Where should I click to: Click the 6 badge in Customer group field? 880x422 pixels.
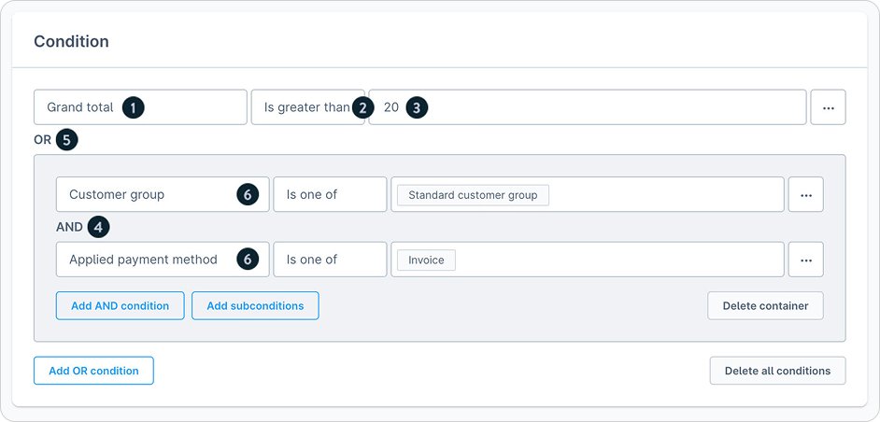tap(247, 195)
